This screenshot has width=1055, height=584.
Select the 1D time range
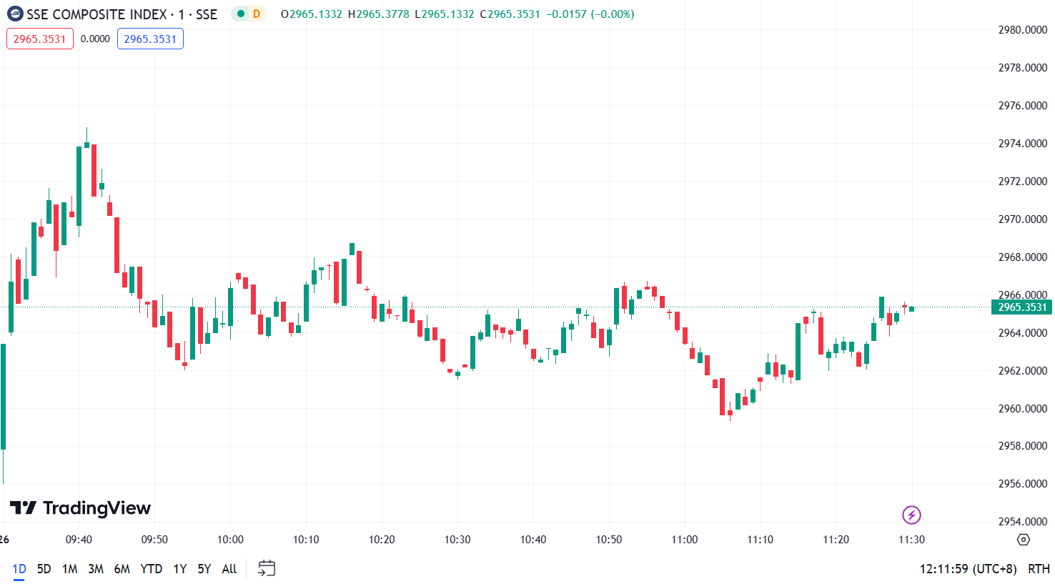coord(19,569)
